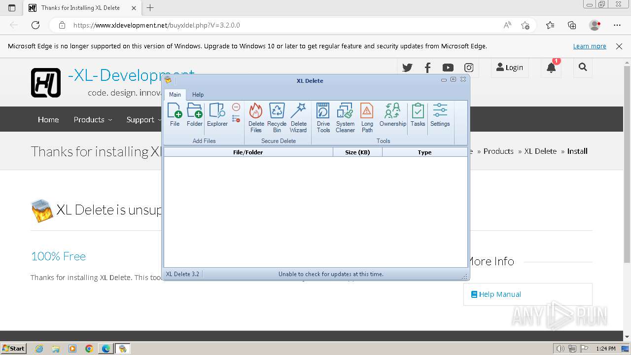The image size is (631, 355).
Task: Open the Edge profile avatar
Action: 595,25
